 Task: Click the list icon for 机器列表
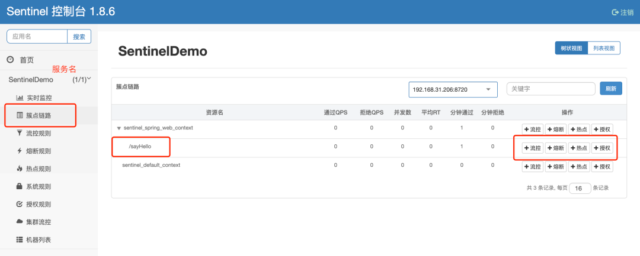click(x=19, y=239)
